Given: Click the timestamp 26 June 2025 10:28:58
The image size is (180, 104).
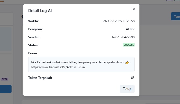Looking at the screenshot, I should 119,21.
